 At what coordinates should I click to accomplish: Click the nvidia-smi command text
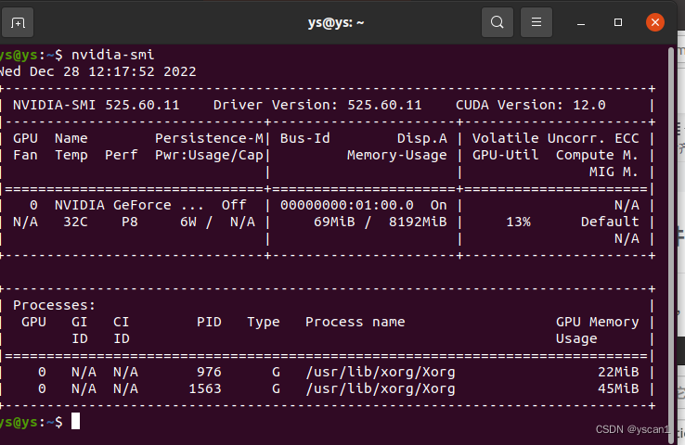pos(112,55)
